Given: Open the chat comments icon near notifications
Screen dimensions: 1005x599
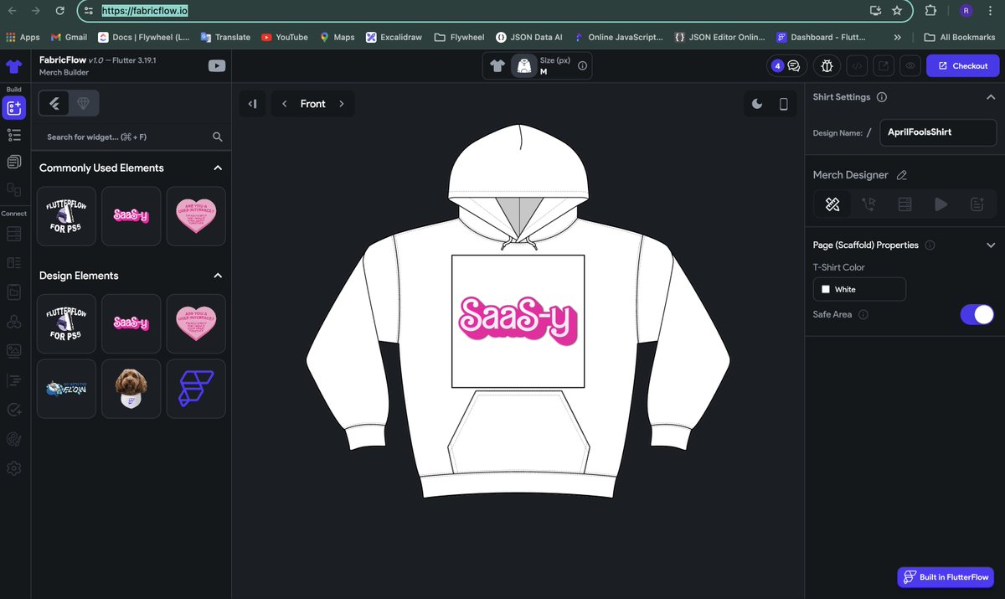Looking at the screenshot, I should click(x=794, y=65).
